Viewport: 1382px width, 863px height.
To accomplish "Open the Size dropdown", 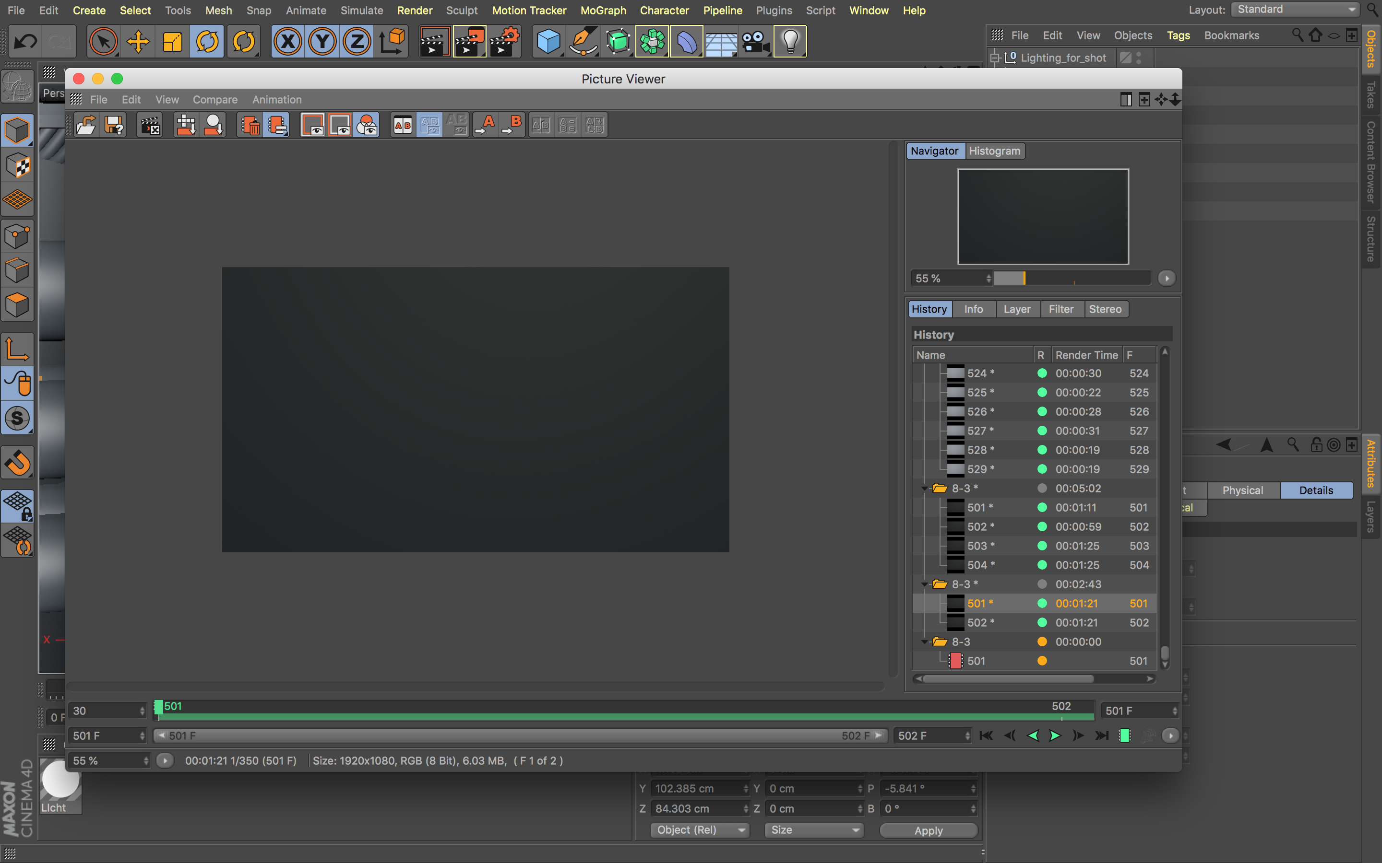I will coord(814,830).
